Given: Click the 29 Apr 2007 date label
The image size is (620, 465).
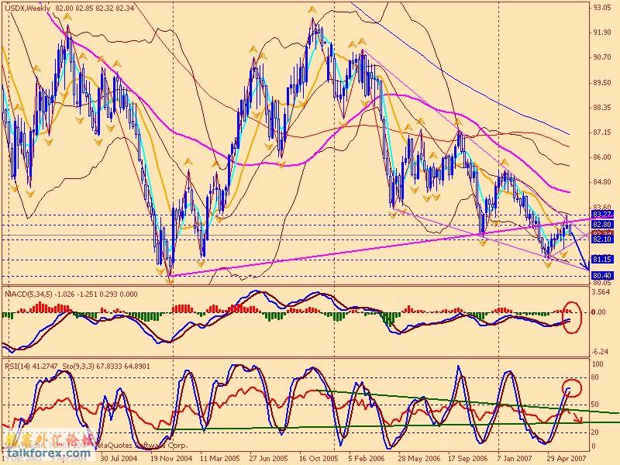Looking at the screenshot, I should (567, 458).
